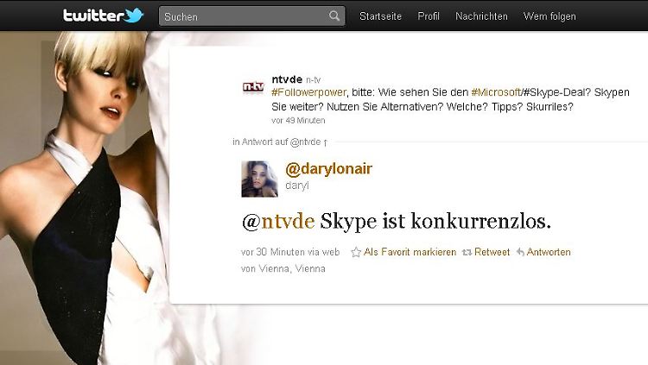This screenshot has height=365, width=648.
Task: Click the search magnifier icon
Action: pos(334,16)
